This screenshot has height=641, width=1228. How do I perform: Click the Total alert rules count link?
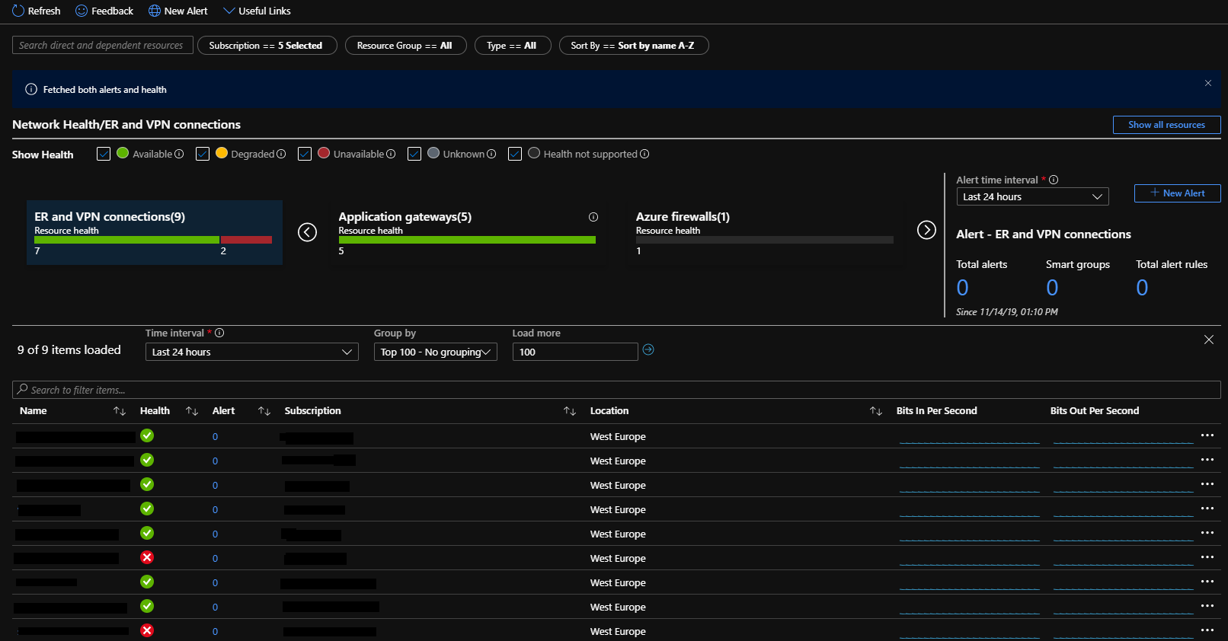pyautogui.click(x=1142, y=288)
